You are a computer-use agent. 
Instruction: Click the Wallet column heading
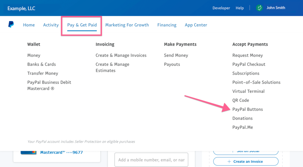click(34, 44)
